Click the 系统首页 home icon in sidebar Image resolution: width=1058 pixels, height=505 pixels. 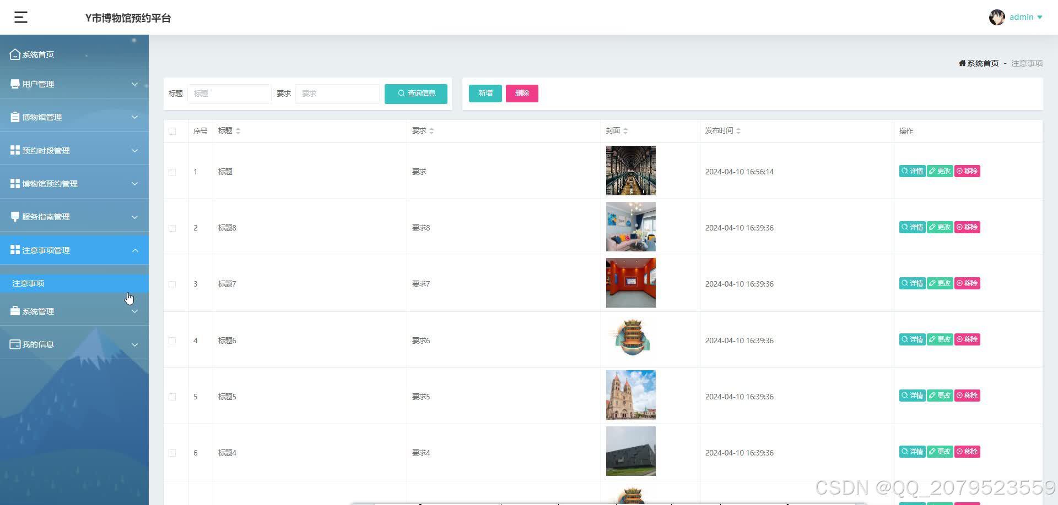click(15, 54)
